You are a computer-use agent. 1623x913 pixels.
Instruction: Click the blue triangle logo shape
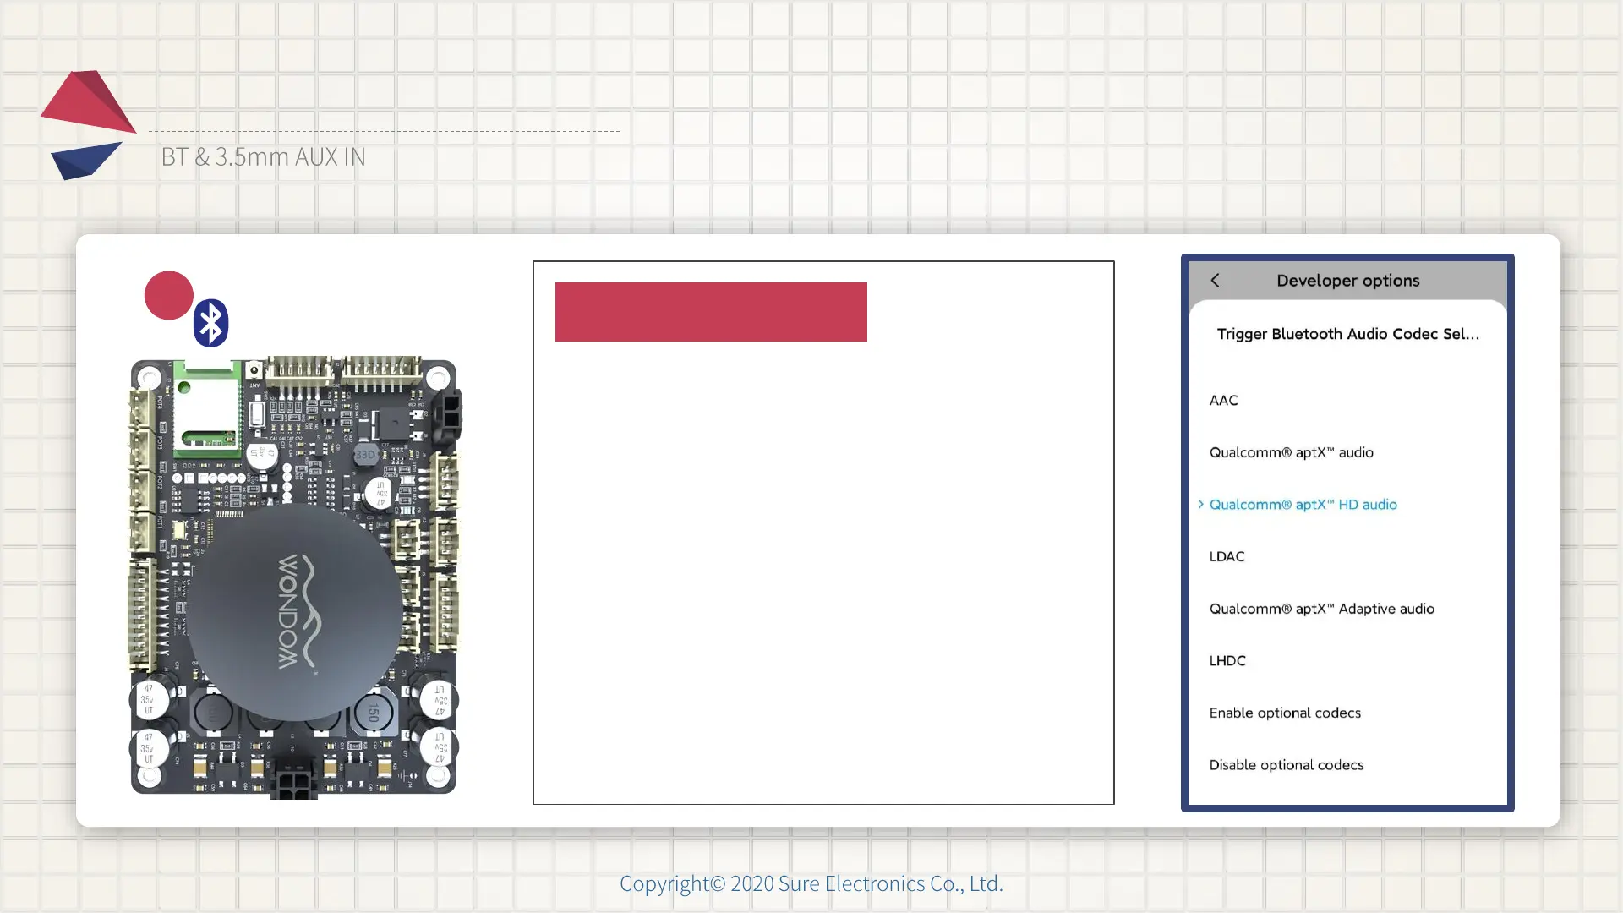pyautogui.click(x=85, y=160)
